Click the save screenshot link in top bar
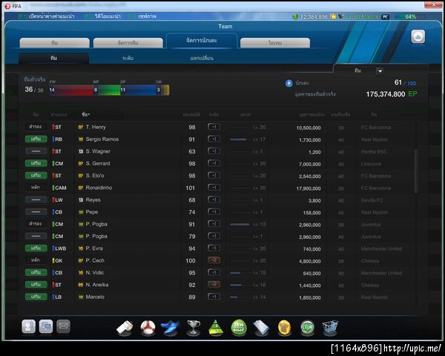This screenshot has height=356, width=445. click(142, 16)
